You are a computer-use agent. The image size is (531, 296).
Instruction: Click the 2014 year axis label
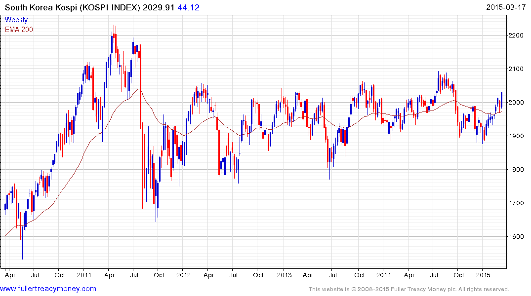point(383,275)
